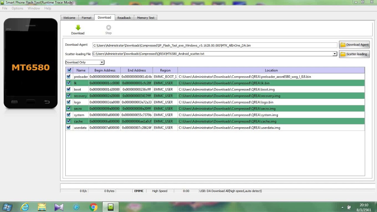Click the userdata.img location cell
377x212 pixels.
pos(271,128)
